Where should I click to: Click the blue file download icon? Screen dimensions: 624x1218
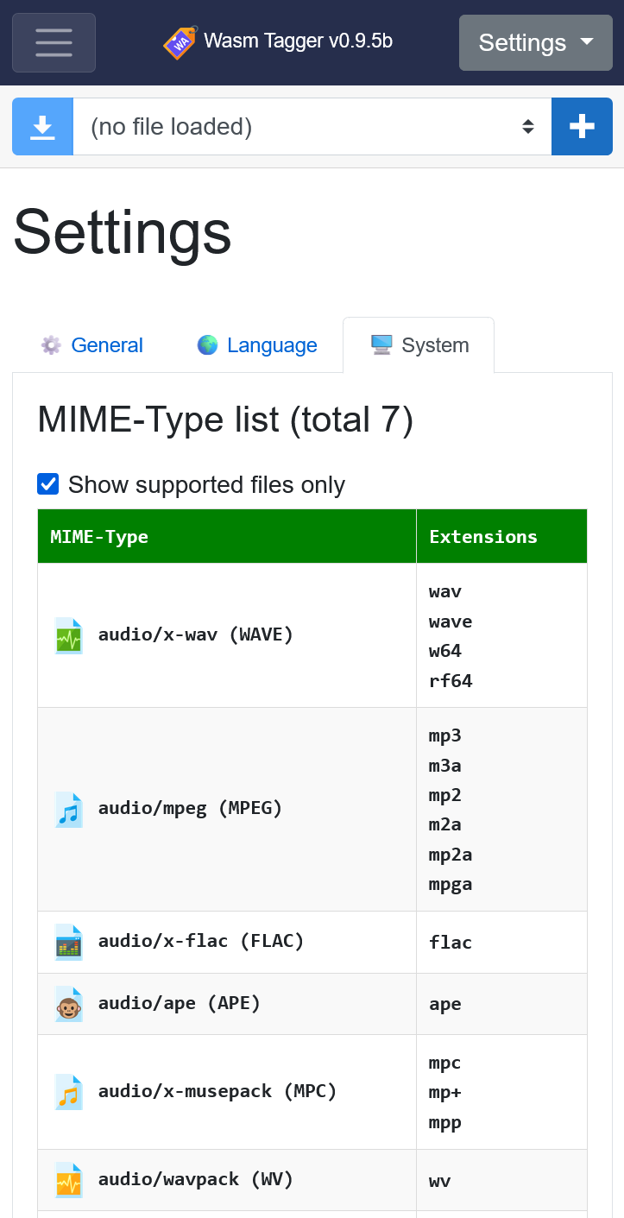[41, 126]
